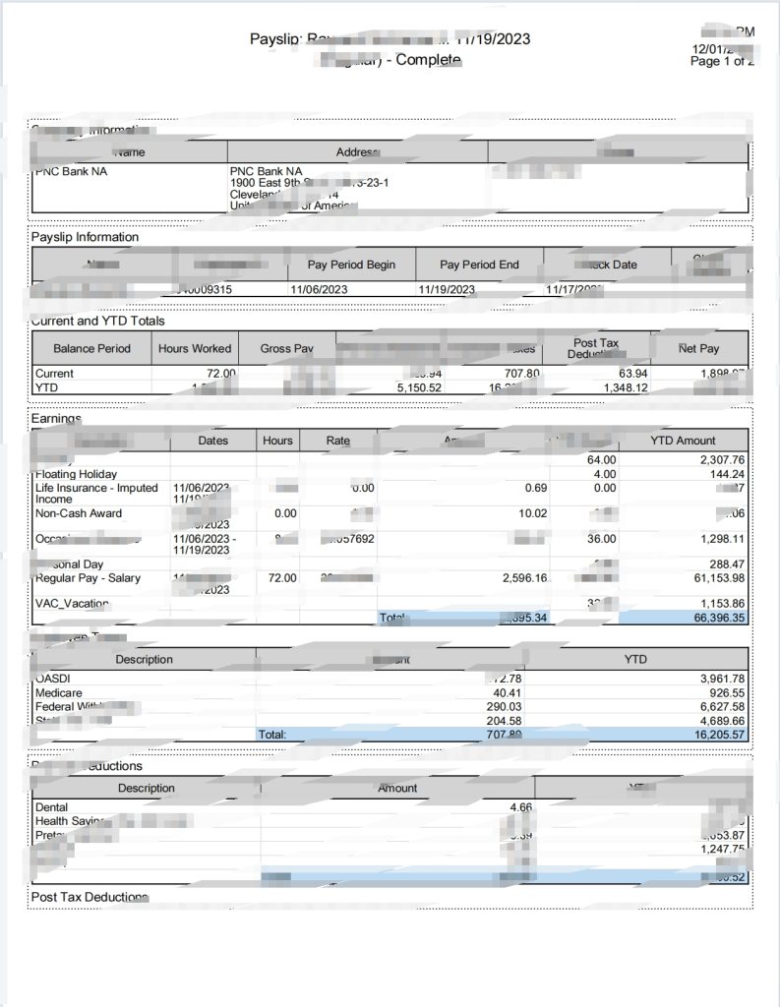780x1007 pixels.
Task: Click the 'Page 1 of' indicator
Action: tap(717, 61)
